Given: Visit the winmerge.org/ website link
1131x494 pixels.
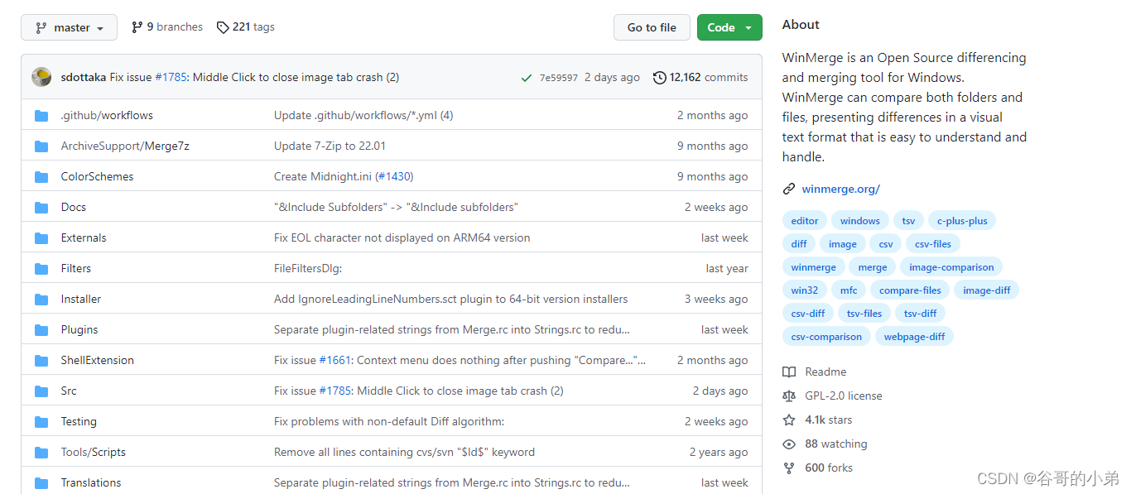Looking at the screenshot, I should [840, 189].
